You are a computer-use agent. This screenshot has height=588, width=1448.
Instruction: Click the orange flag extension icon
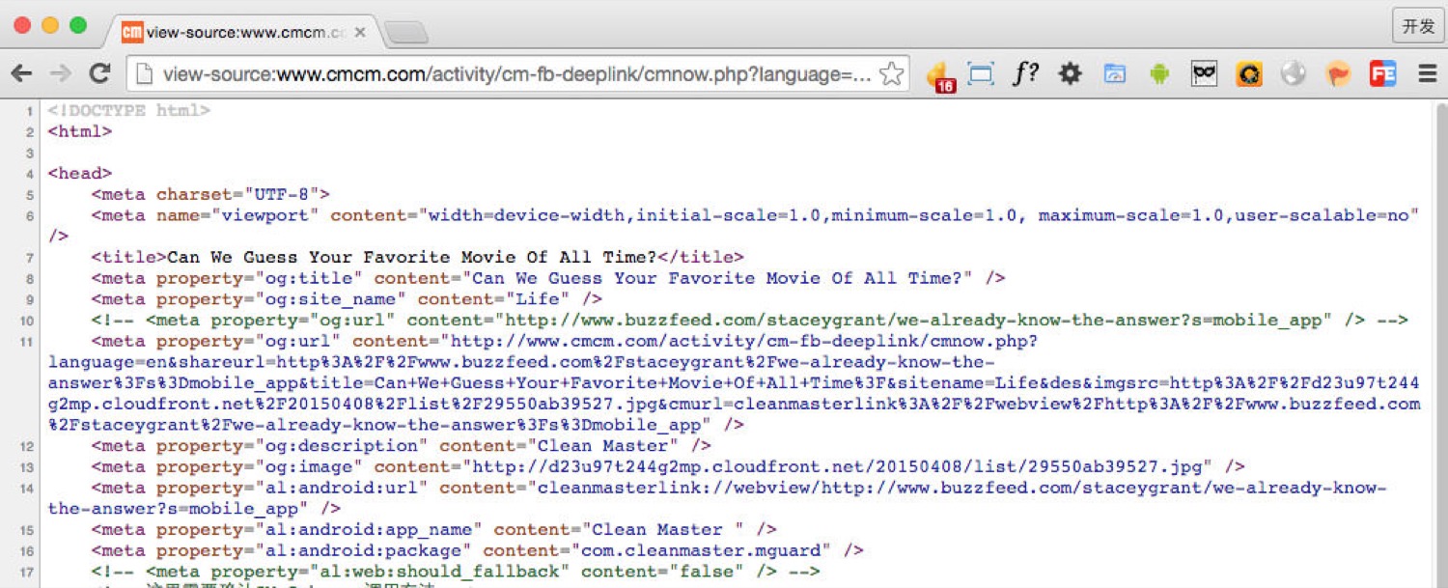(1338, 73)
